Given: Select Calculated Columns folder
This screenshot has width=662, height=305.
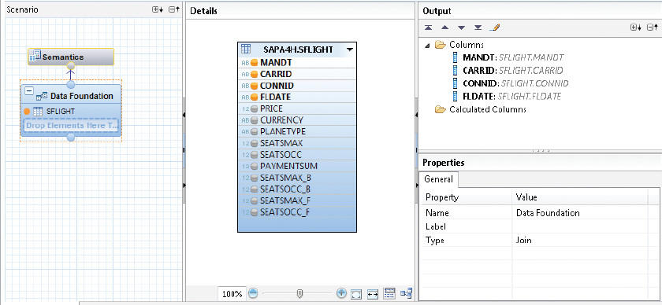Looking at the screenshot, I should (488, 109).
